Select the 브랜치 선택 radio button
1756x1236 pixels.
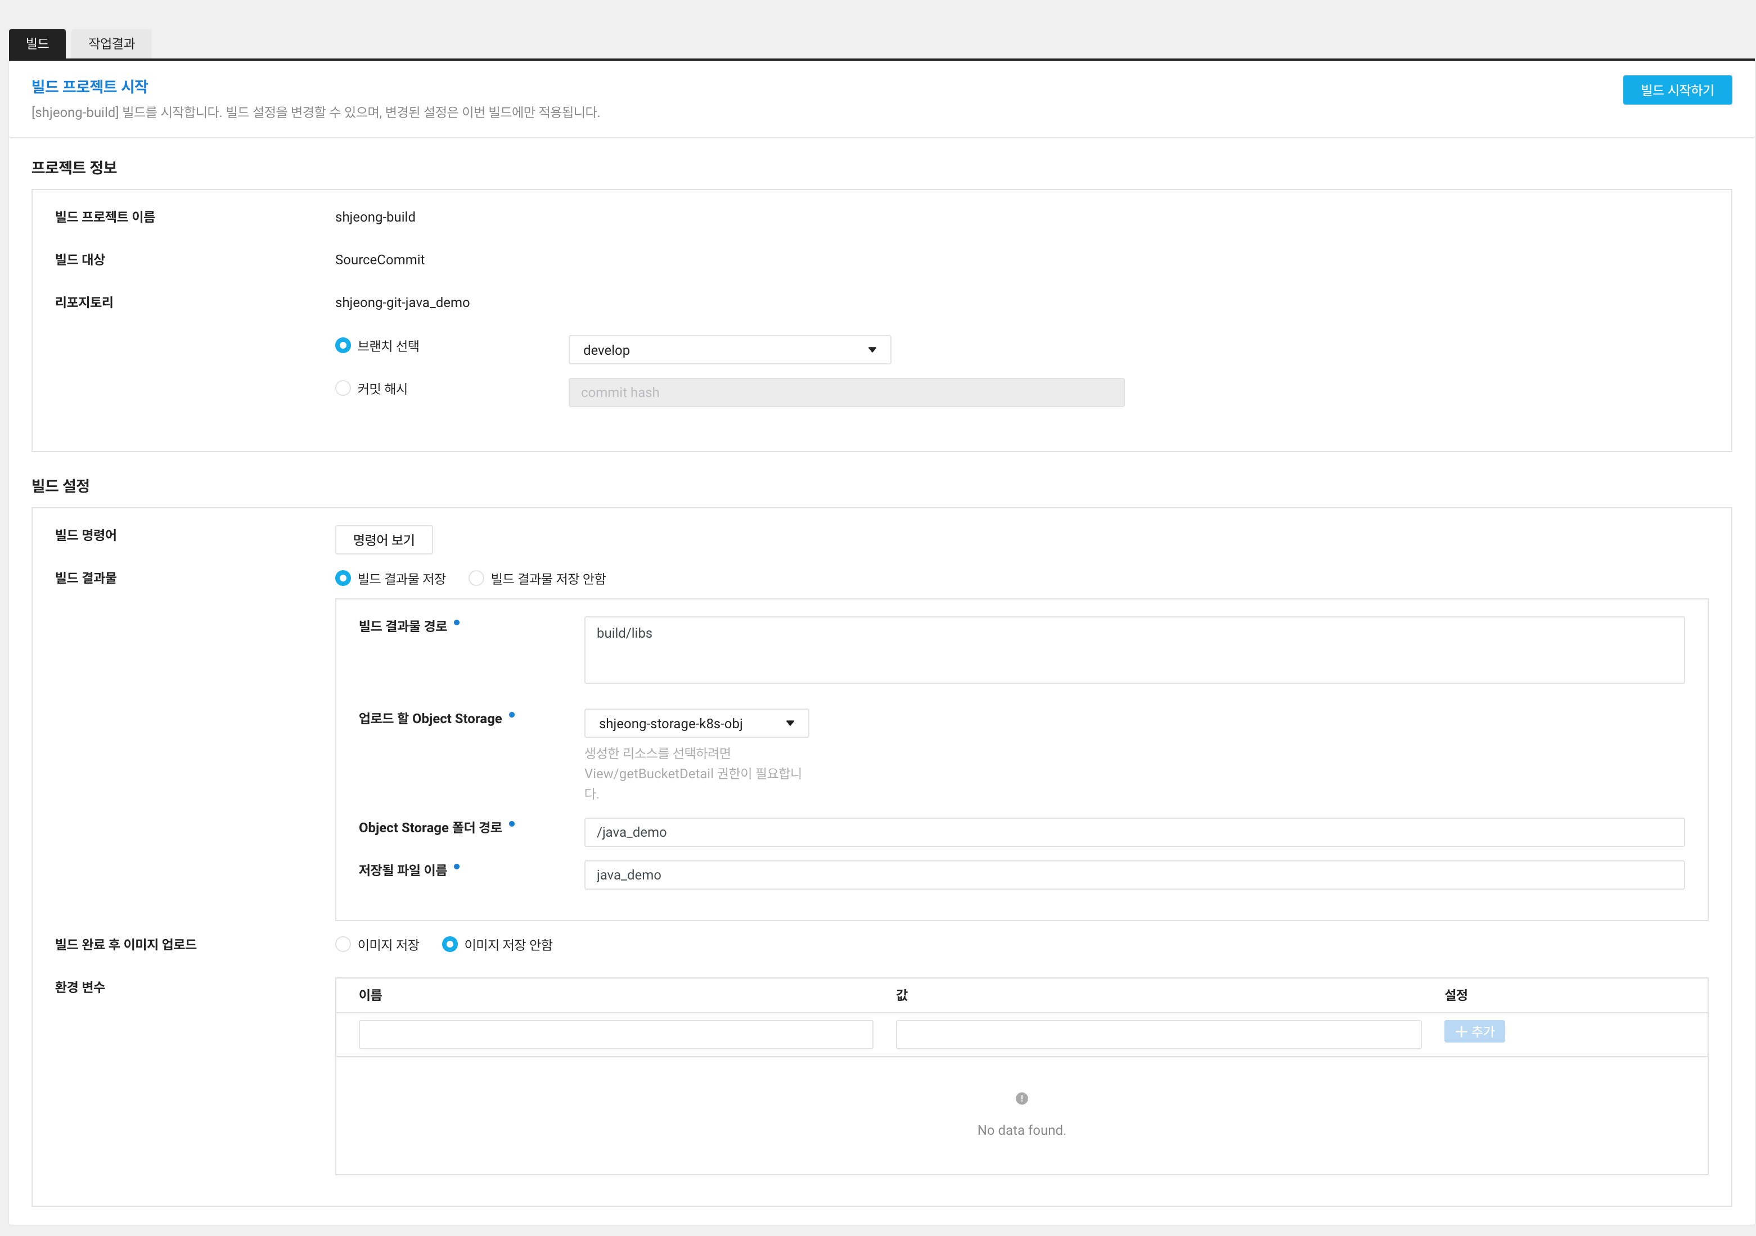point(342,345)
